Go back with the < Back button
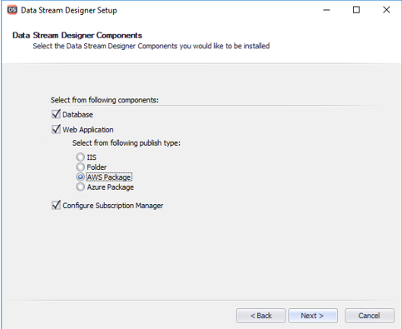Screen dimensions: 402x329 tap(261, 316)
